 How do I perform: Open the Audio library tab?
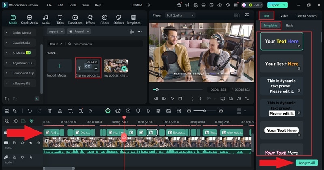46,19
